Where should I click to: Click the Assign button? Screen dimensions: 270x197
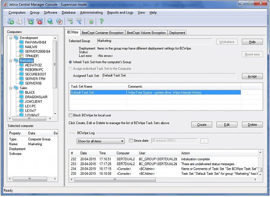[x=252, y=76]
